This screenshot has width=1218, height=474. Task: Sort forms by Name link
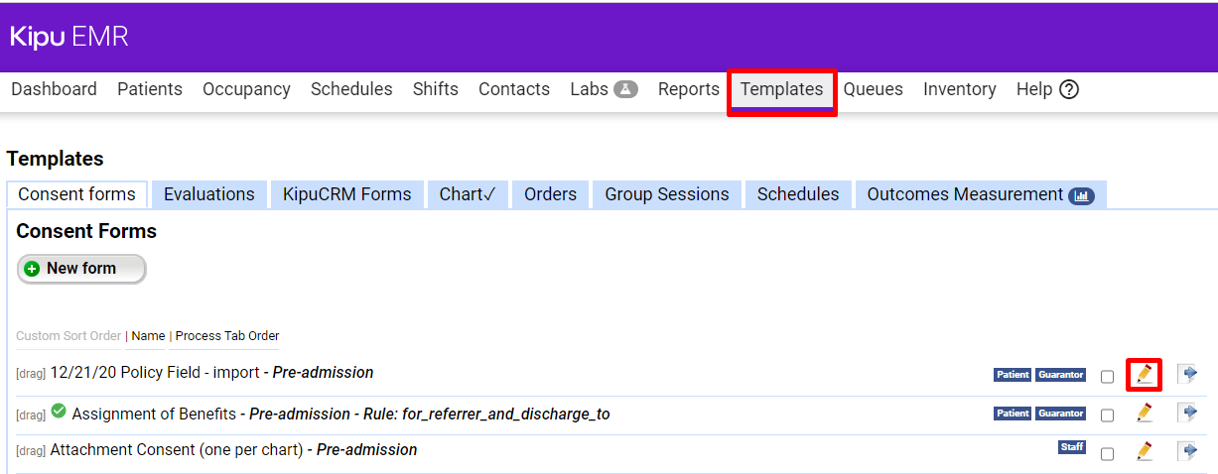148,336
